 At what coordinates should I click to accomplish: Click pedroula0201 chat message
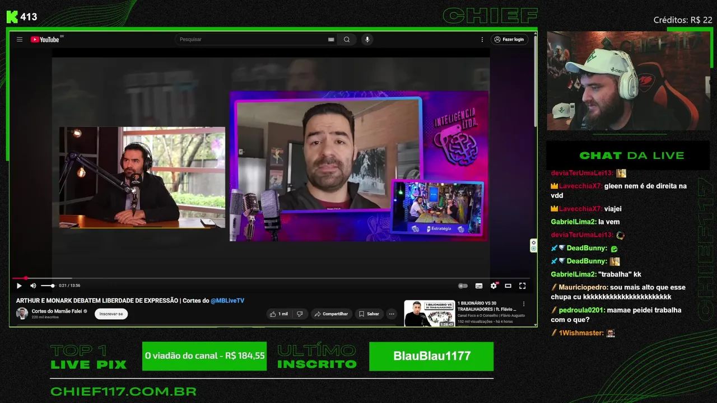(616, 315)
